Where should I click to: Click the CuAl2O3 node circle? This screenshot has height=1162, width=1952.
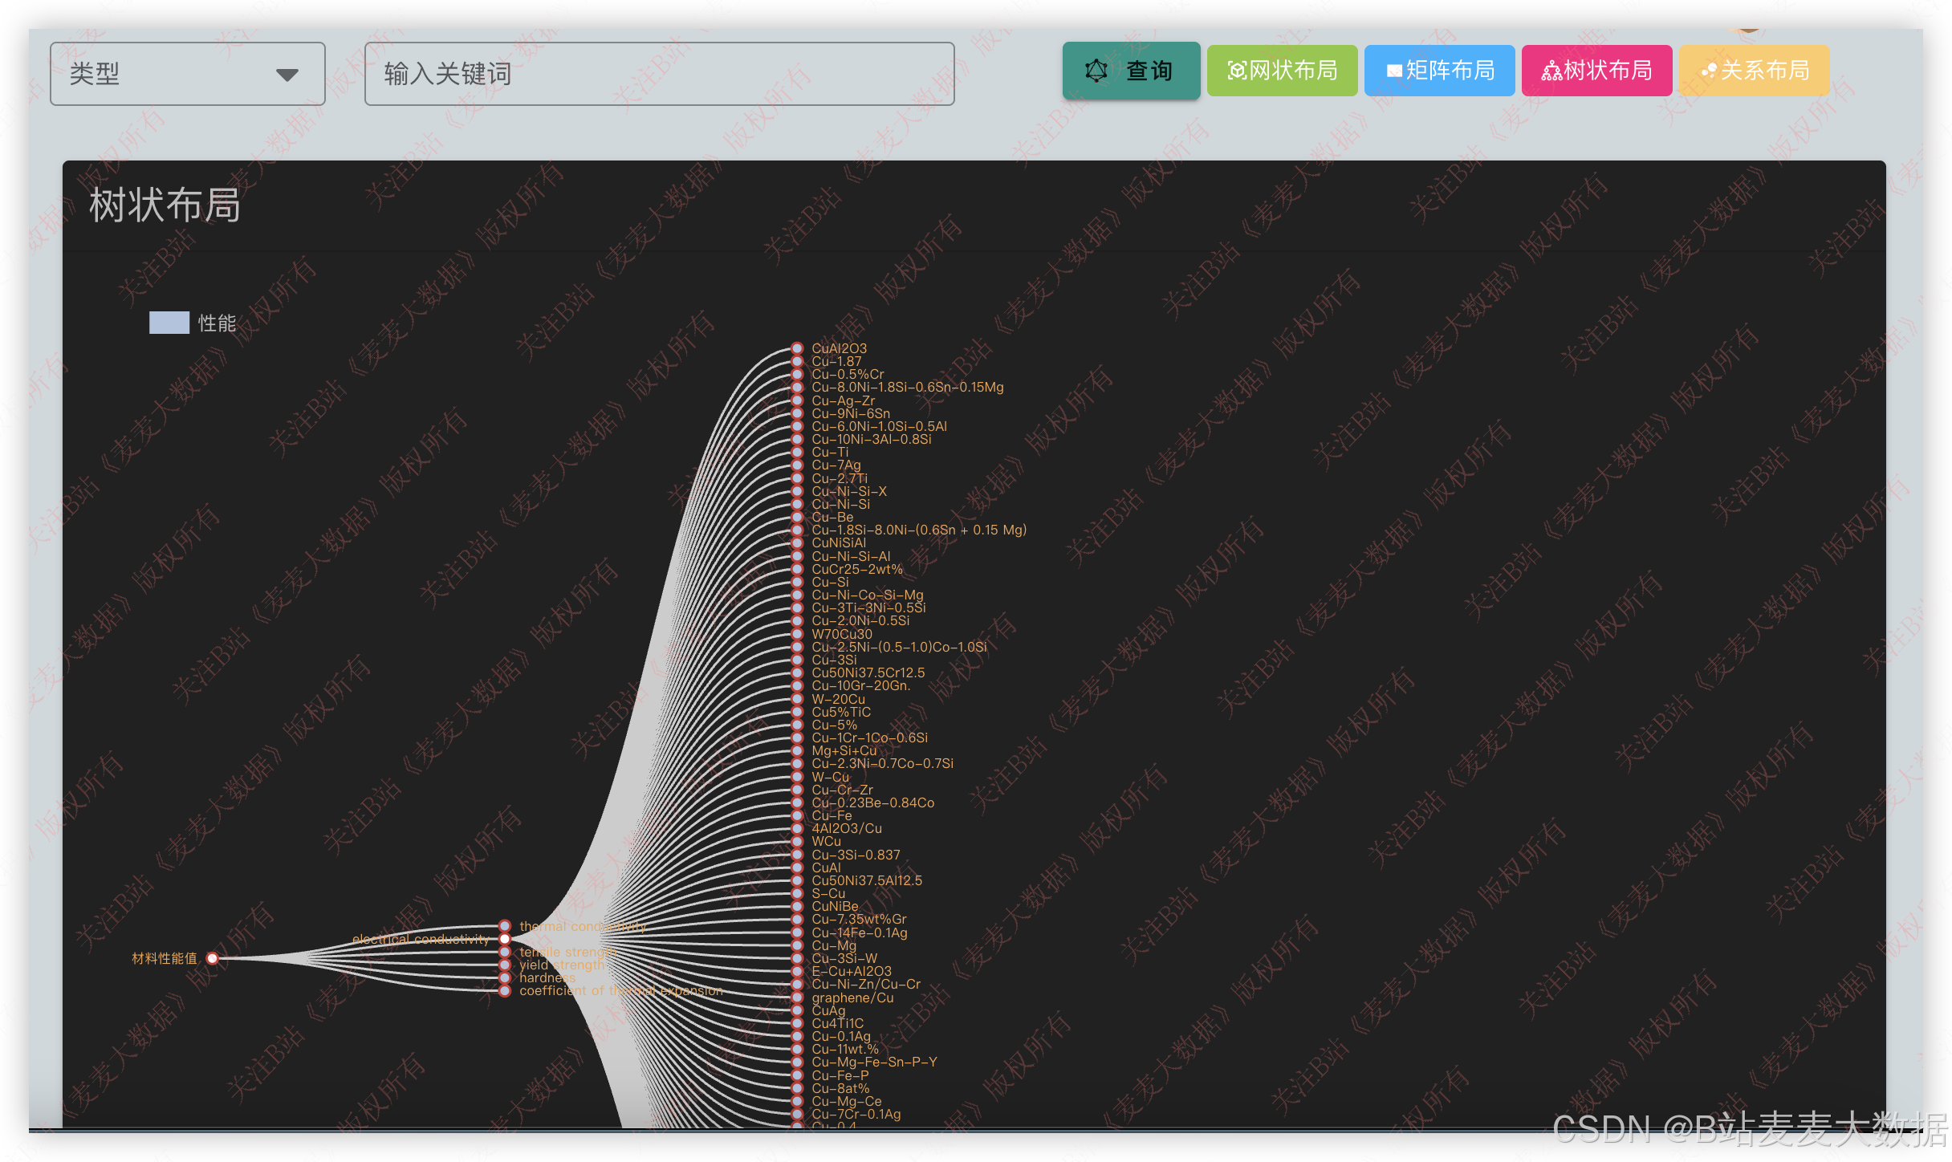[x=797, y=348]
